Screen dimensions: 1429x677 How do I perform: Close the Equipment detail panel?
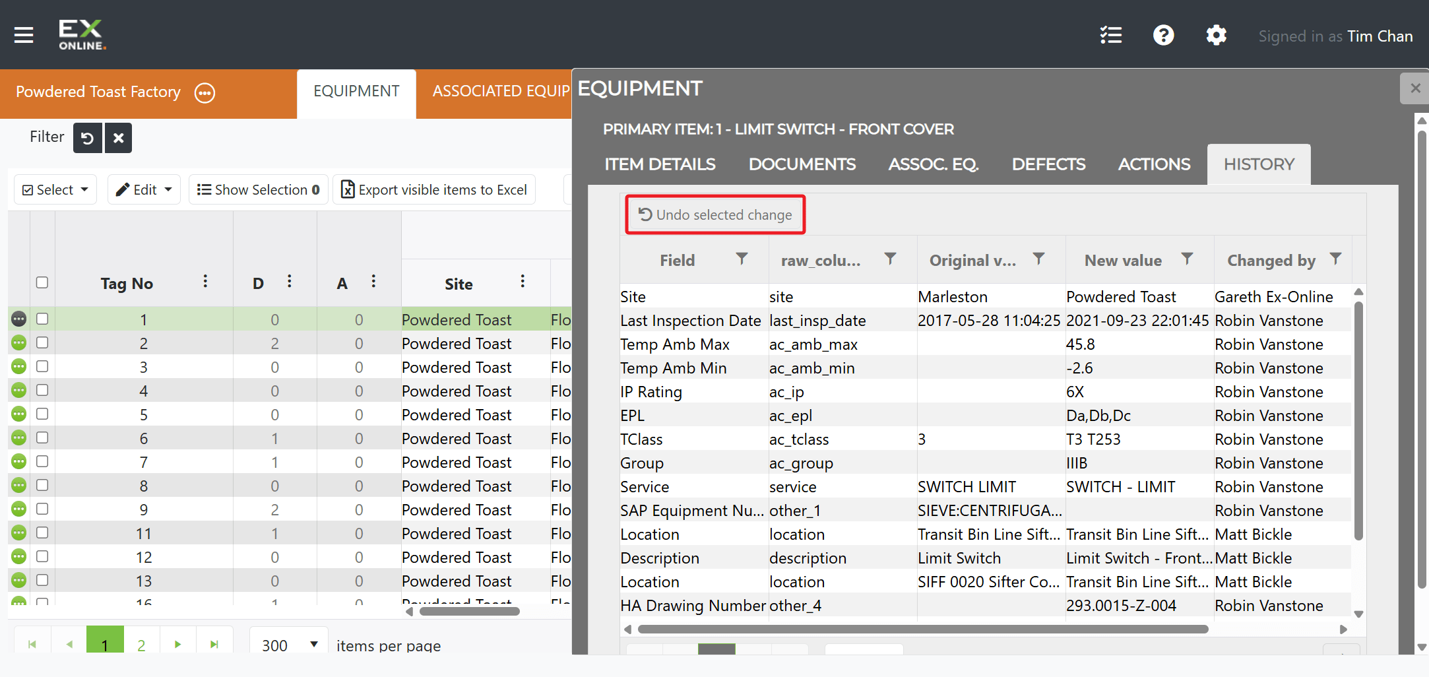pos(1414,88)
